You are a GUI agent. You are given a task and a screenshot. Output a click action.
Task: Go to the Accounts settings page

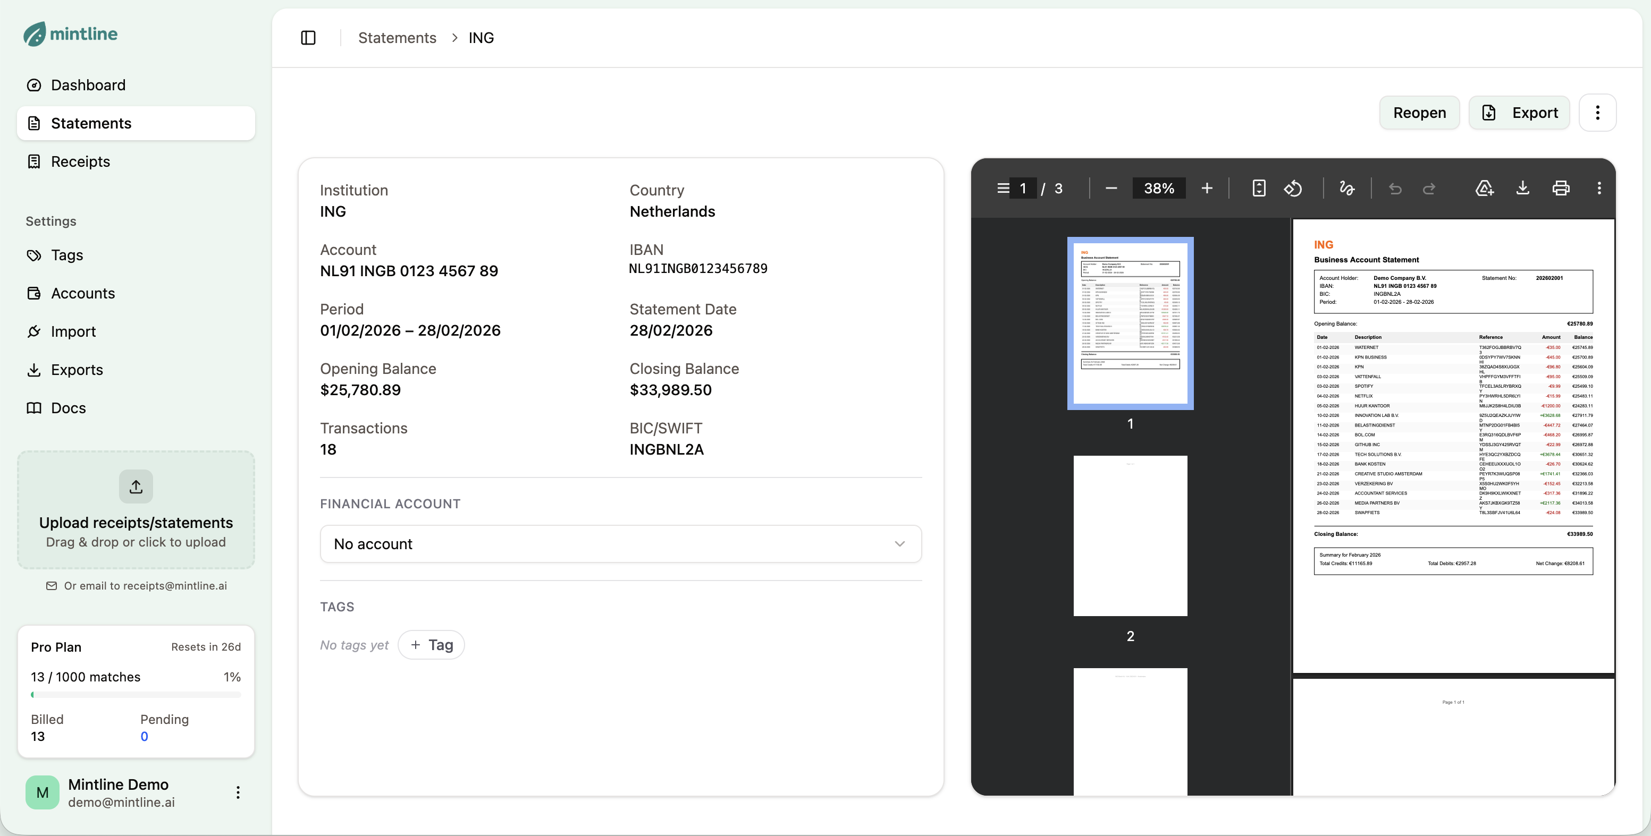[83, 293]
